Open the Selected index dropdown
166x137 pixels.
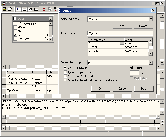[151, 19]
